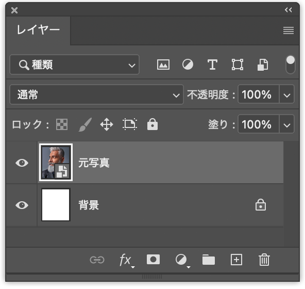Lock layer position move icon
The height and width of the screenshot is (289, 305).
(107, 124)
